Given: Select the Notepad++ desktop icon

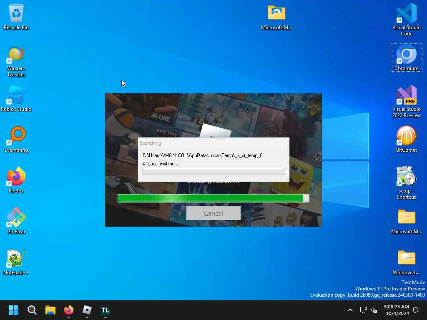Looking at the screenshot, I should [16, 262].
